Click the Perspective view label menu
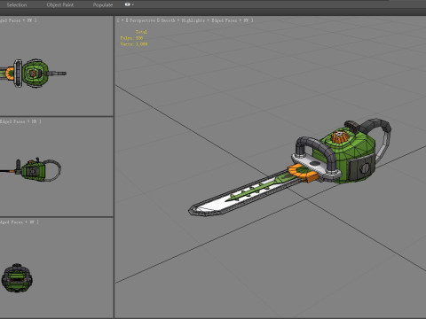The image size is (426, 319). (x=142, y=20)
